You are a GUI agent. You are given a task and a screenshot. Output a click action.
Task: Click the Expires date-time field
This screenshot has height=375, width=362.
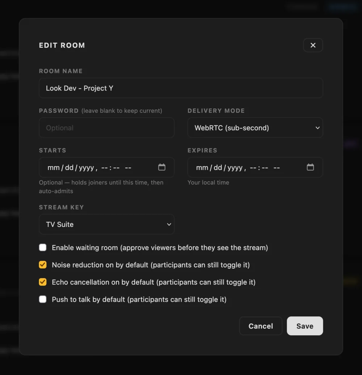[x=255, y=167]
